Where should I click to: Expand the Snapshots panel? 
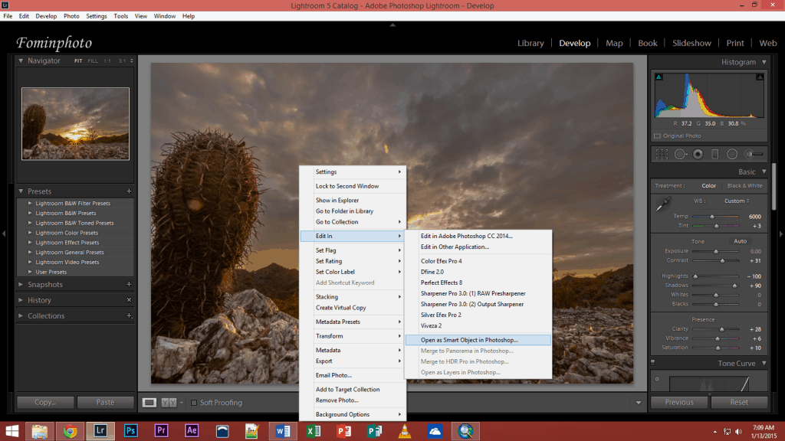point(21,284)
